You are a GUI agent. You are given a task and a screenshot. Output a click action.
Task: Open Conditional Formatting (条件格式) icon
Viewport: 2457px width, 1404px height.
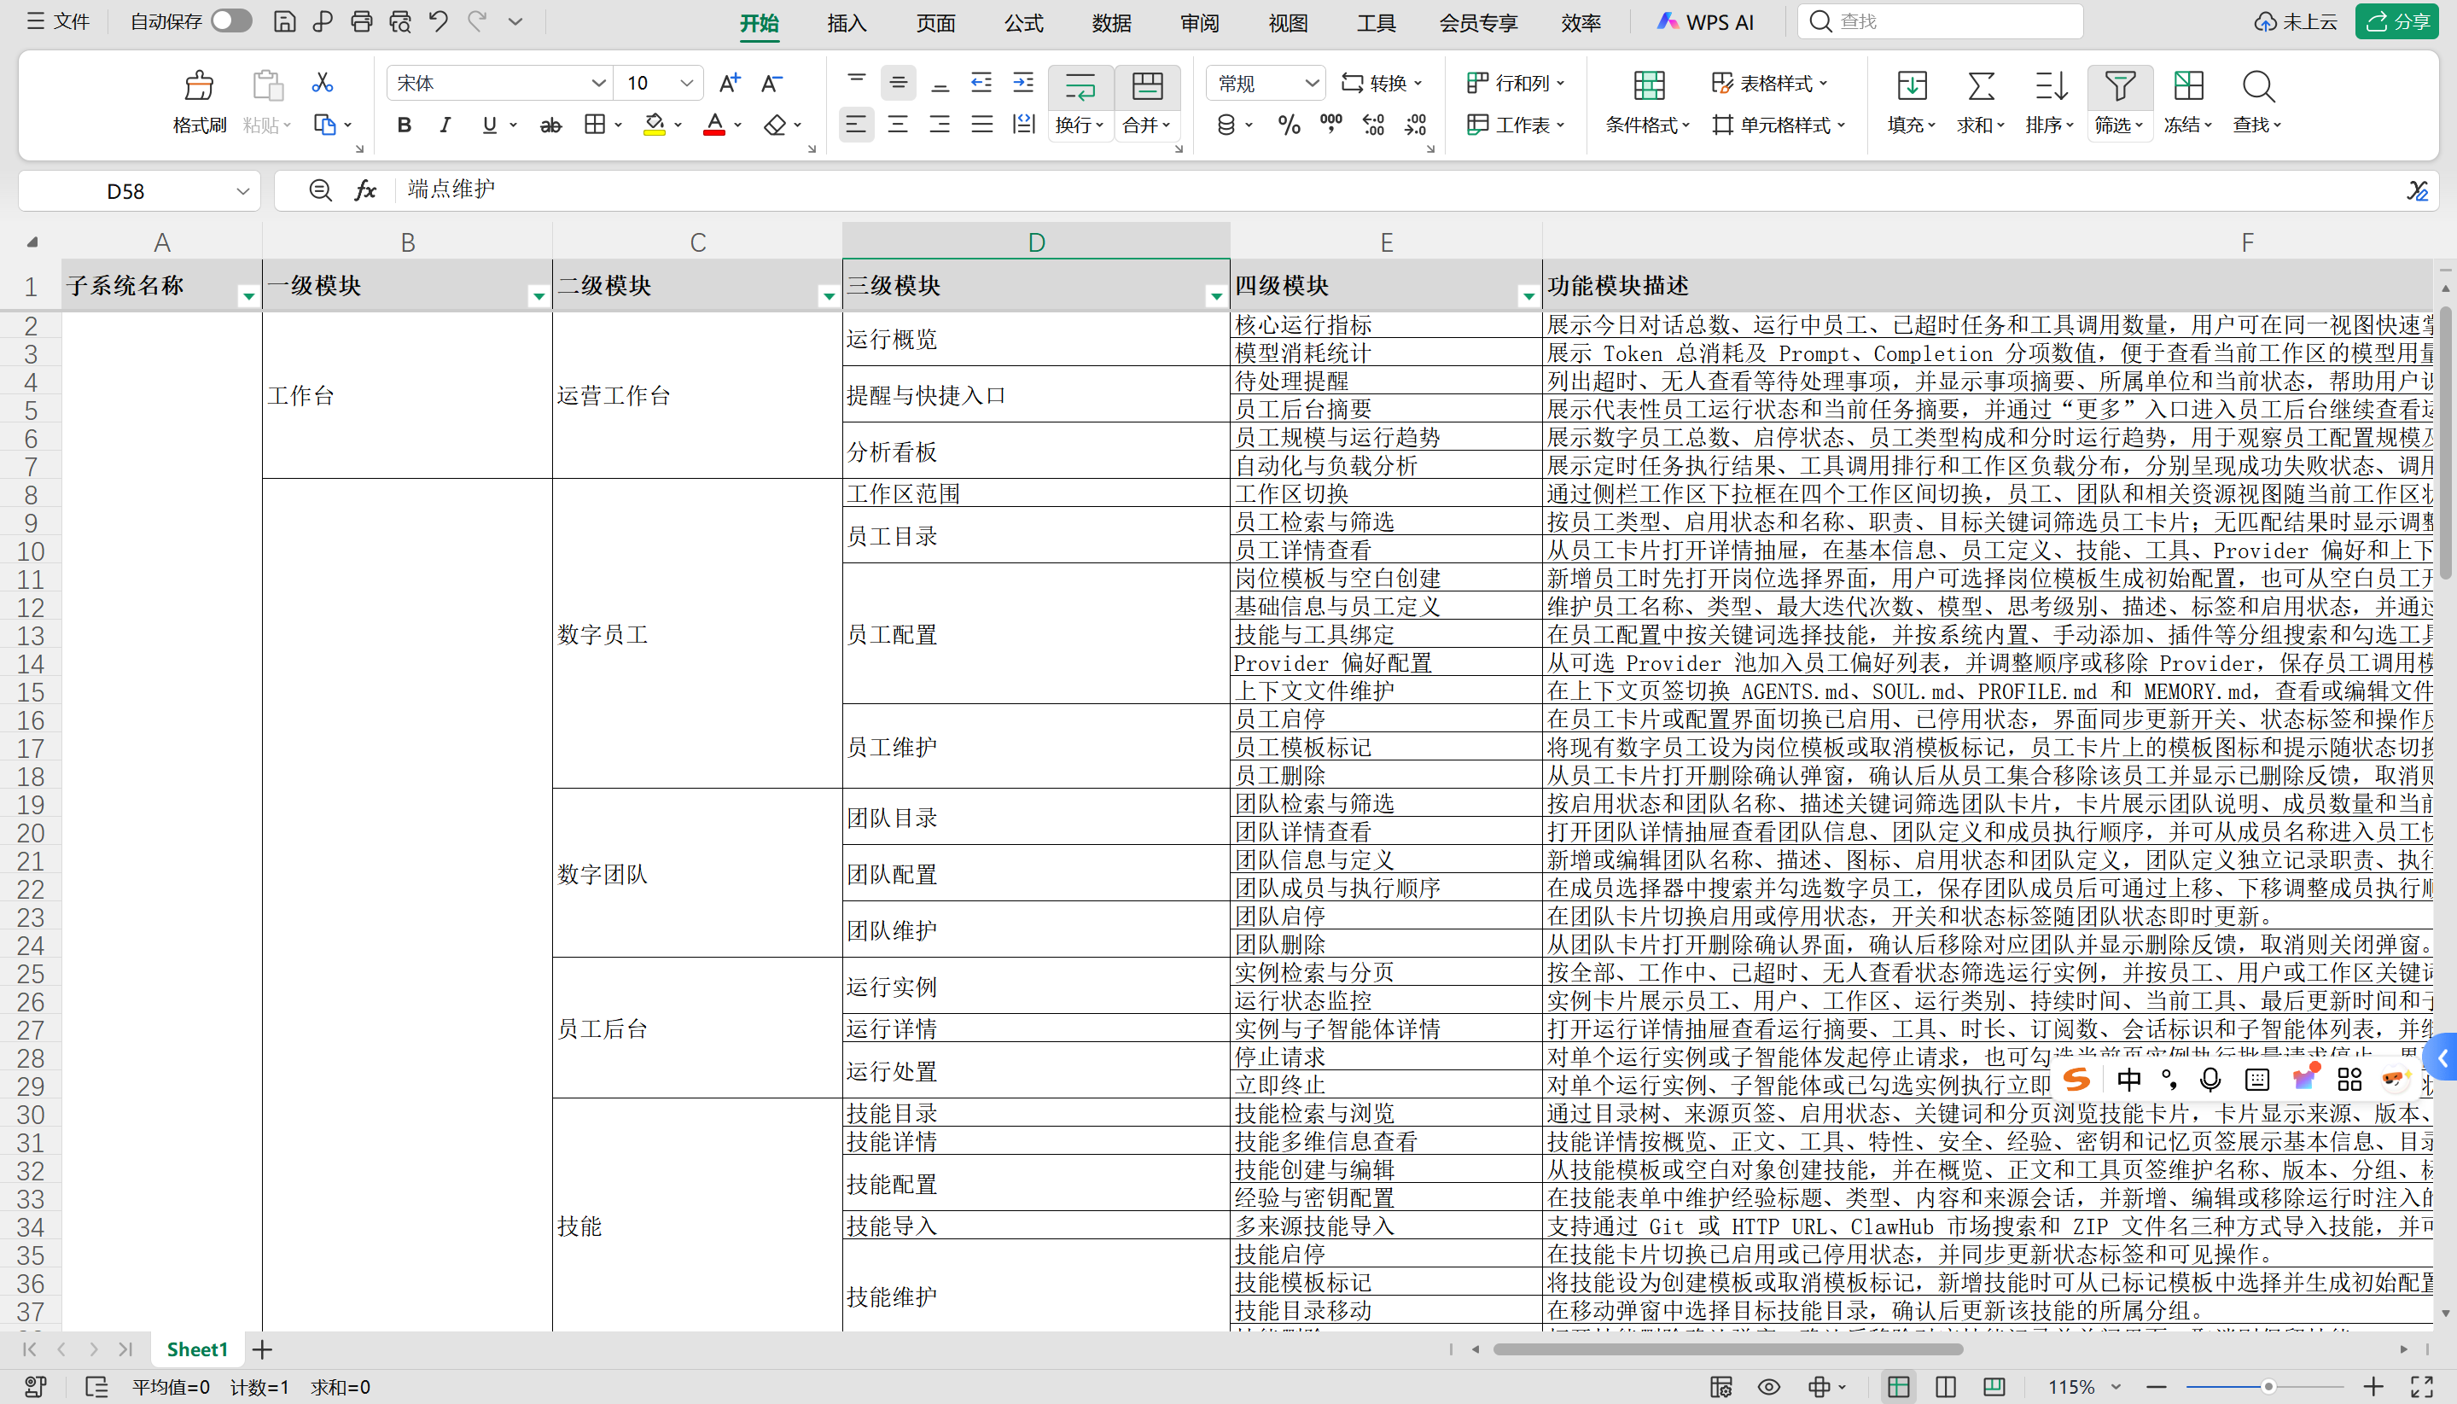(x=1648, y=86)
